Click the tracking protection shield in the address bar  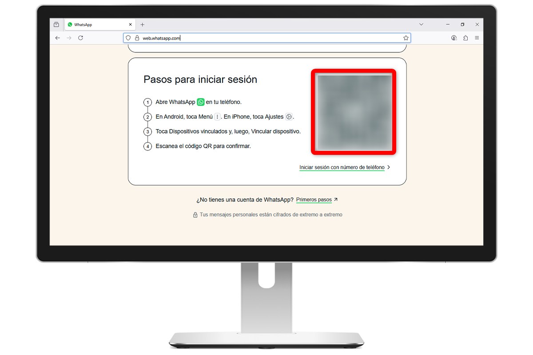[x=128, y=38]
